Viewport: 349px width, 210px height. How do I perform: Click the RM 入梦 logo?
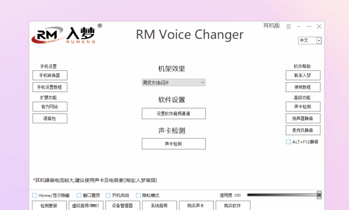tap(66, 34)
